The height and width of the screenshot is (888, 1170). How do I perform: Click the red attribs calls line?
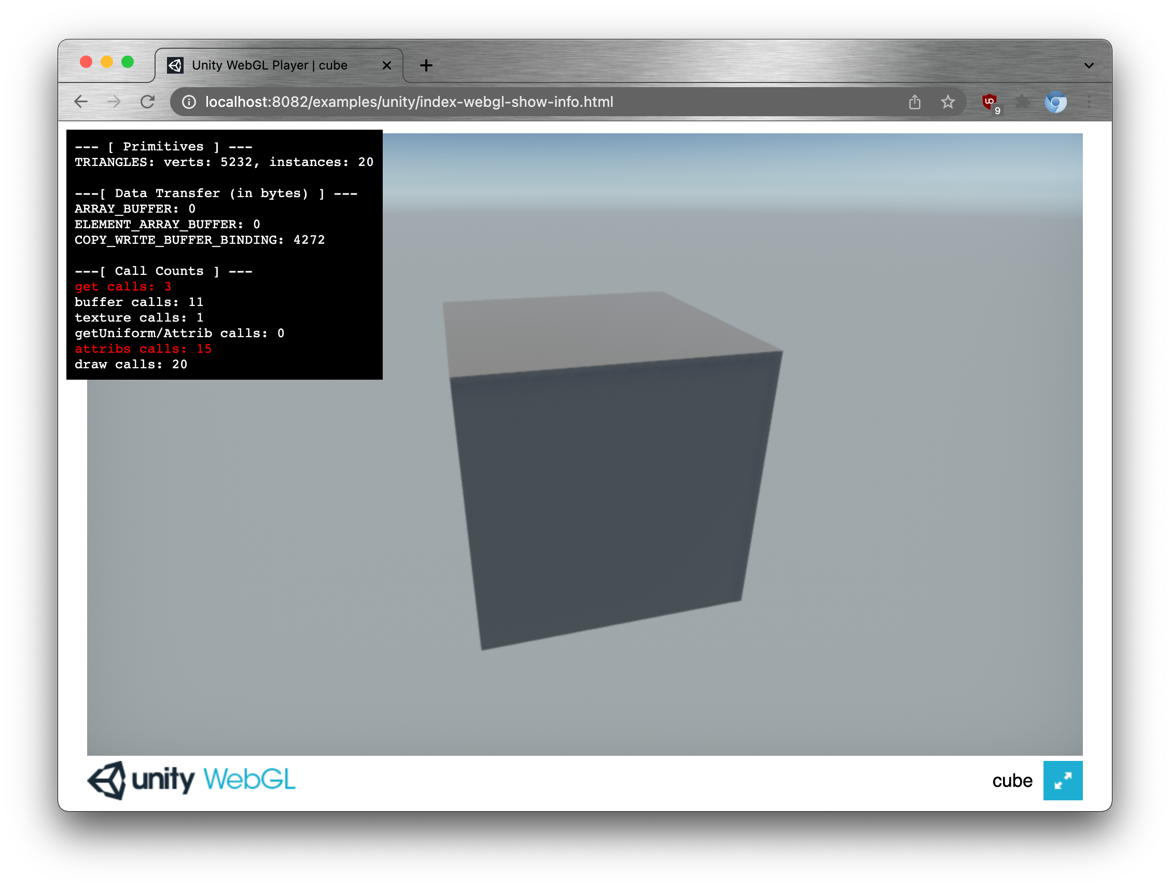click(x=143, y=349)
